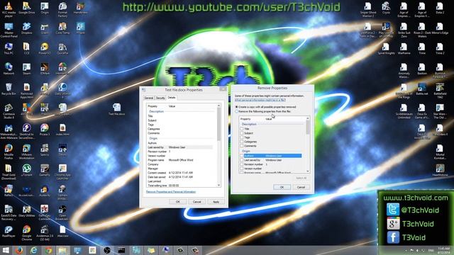Click the Select All button

coord(301,178)
